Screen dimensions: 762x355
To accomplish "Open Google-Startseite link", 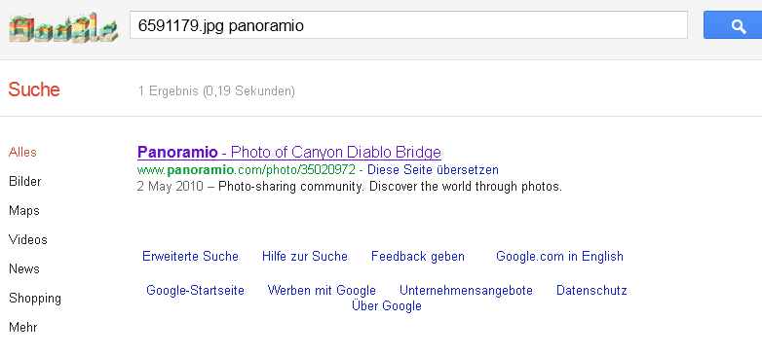I will click(x=195, y=291).
